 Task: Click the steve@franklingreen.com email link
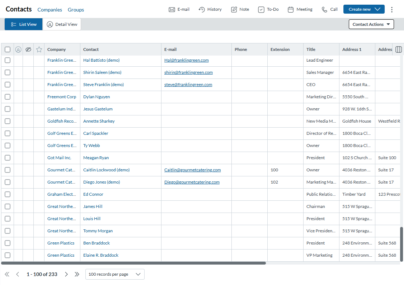[188, 85]
